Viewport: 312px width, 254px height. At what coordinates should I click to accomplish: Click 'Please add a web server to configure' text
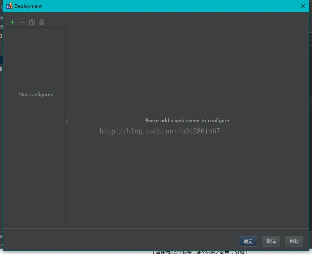point(187,121)
